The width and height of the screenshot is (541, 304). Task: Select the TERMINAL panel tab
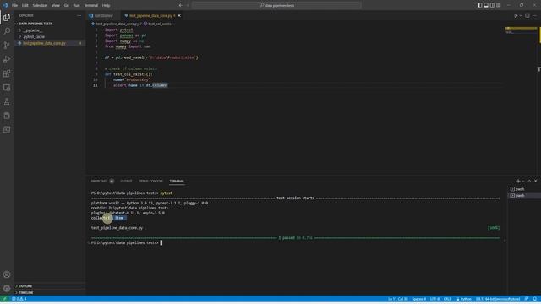[x=177, y=181]
